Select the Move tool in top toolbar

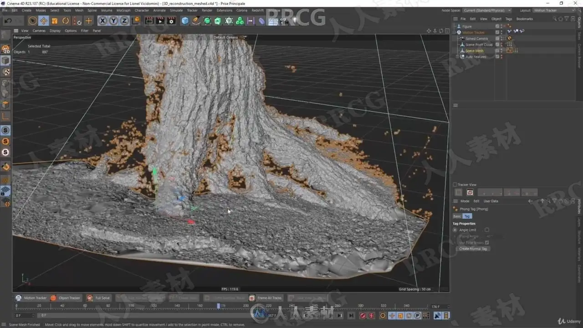[x=44, y=20]
